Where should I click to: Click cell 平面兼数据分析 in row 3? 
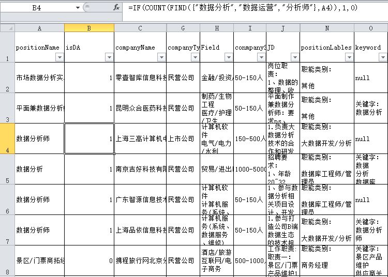pos(40,108)
